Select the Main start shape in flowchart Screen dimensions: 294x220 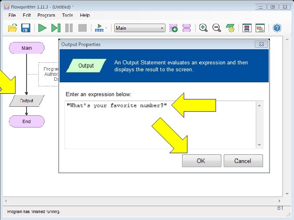point(27,48)
